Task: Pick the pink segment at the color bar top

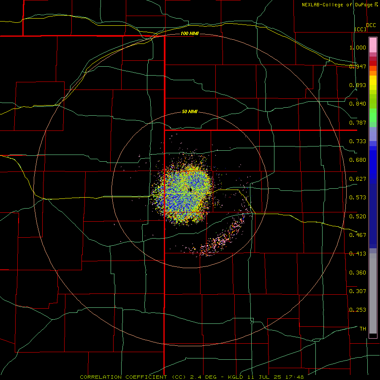Action: point(373,45)
